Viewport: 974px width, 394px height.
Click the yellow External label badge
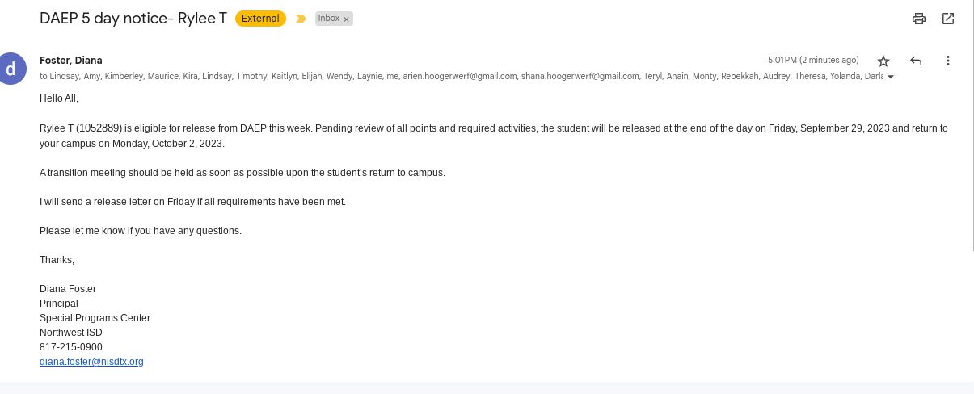[x=260, y=19]
